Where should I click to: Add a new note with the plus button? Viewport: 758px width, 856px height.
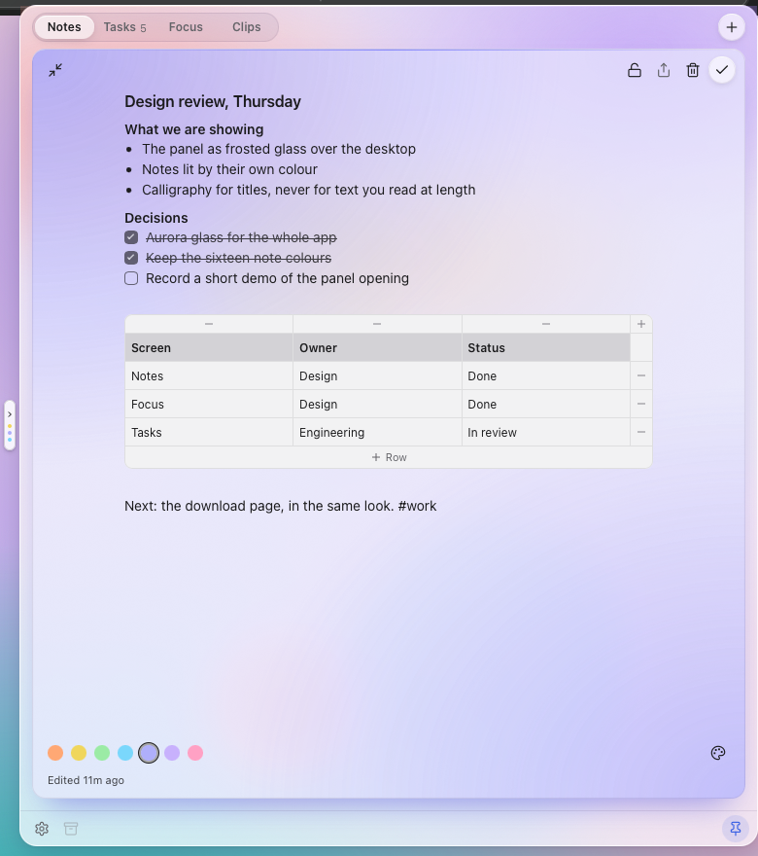point(732,27)
